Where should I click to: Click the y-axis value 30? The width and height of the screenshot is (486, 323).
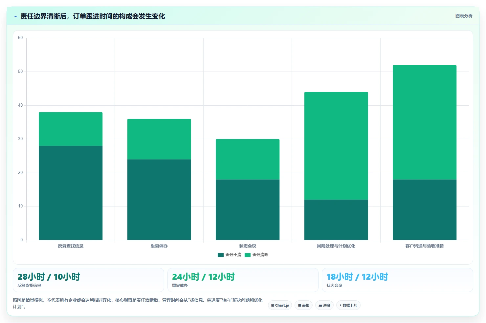(20, 139)
